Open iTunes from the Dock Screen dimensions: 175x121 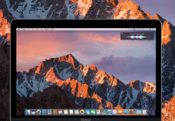click(x=115, y=112)
